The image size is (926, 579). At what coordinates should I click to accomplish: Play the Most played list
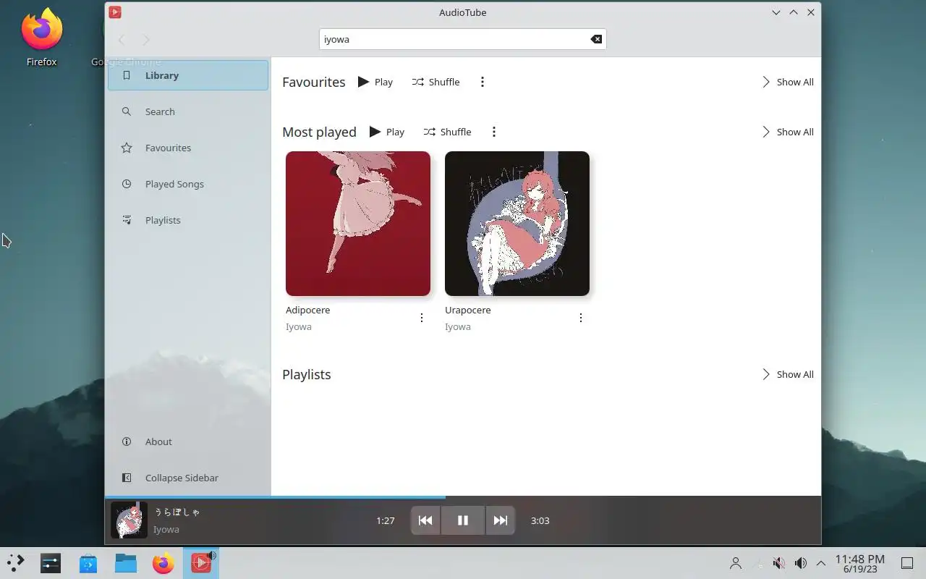[x=387, y=132]
